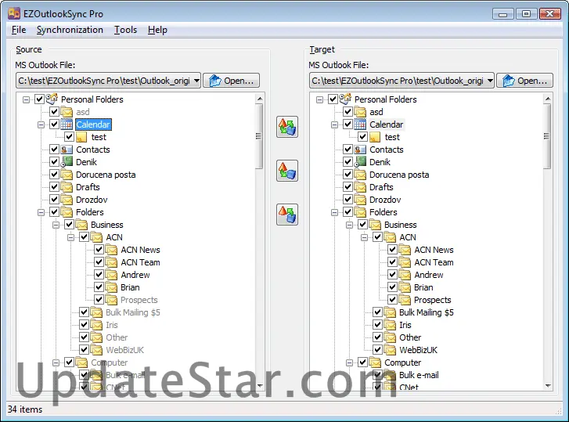Select Dorucena posta in Source tree
569x422 pixels.
(106, 175)
